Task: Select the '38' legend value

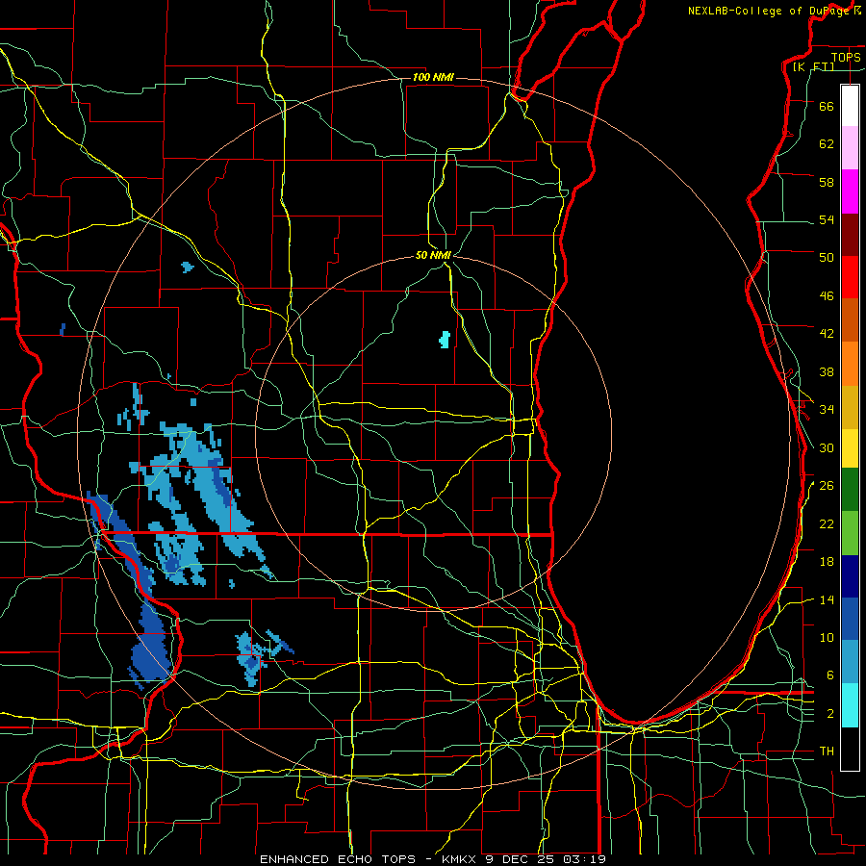Action: click(827, 371)
